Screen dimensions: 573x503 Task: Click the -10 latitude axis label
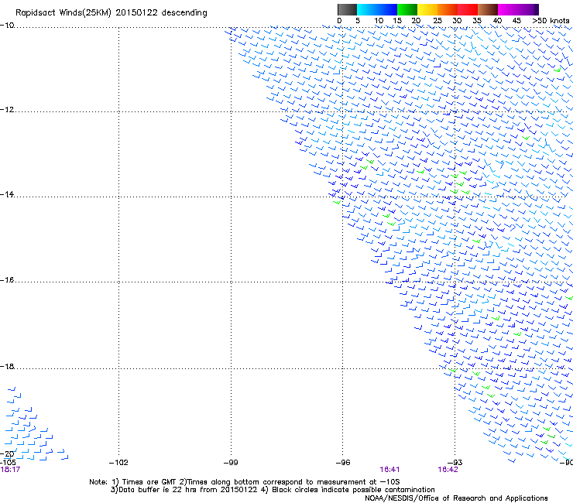tap(7, 26)
